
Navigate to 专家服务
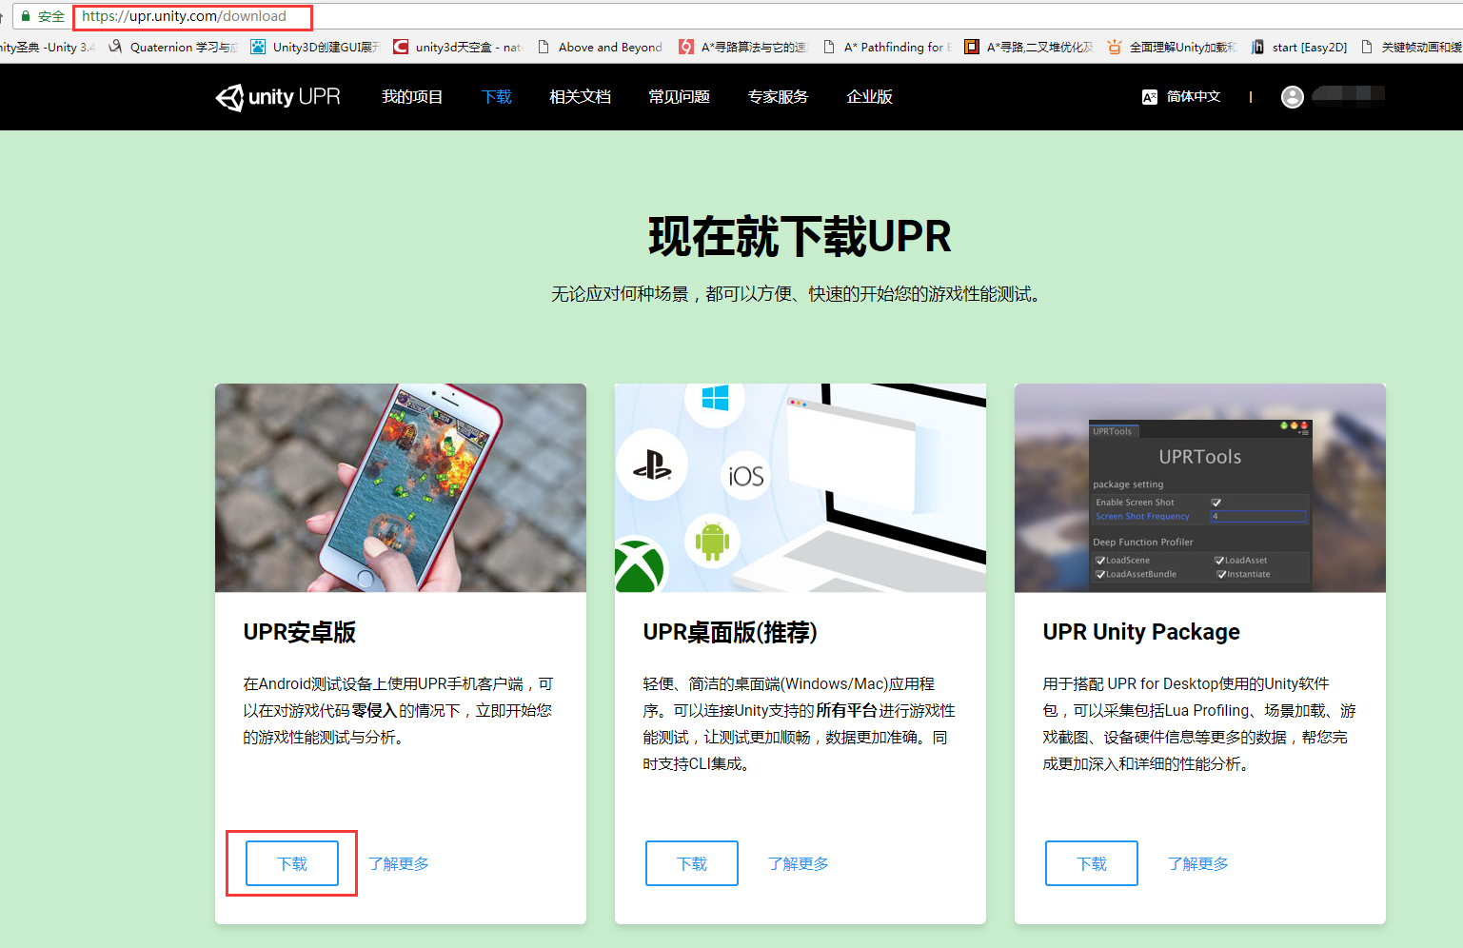click(778, 96)
